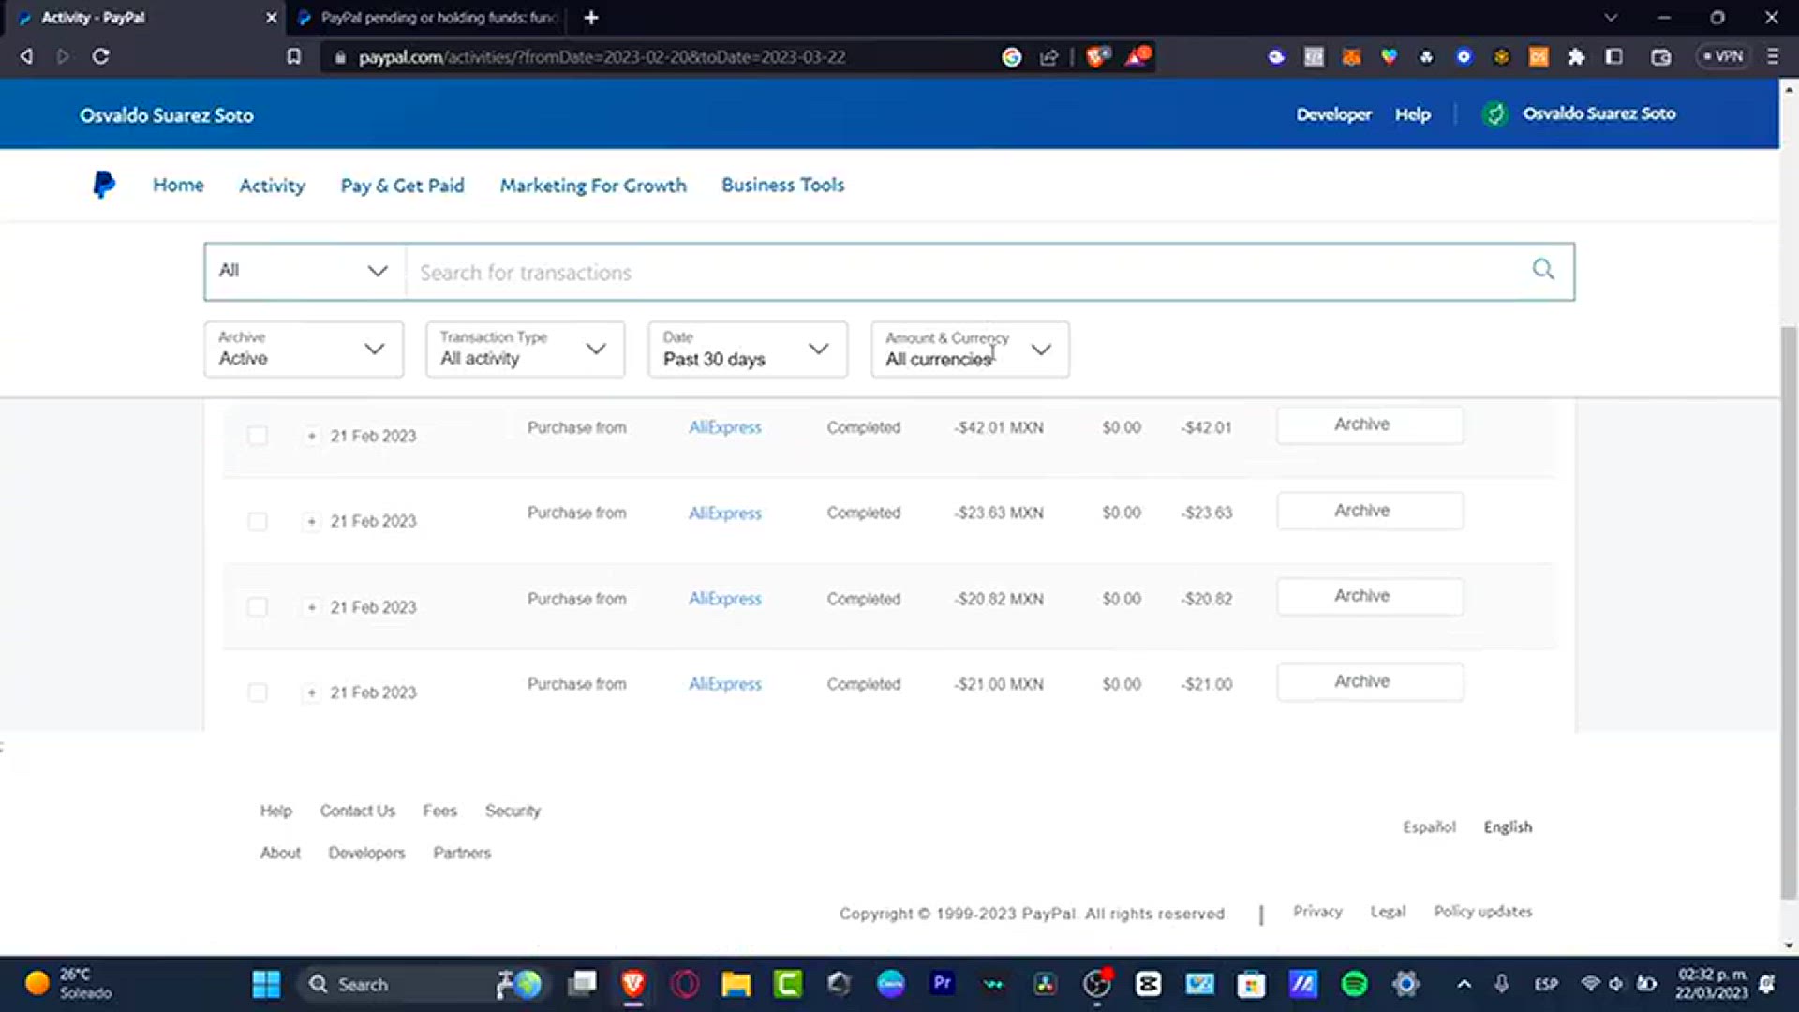Open File Explorer from the taskbar
Screen dimensions: 1799x1012
[x=736, y=984]
